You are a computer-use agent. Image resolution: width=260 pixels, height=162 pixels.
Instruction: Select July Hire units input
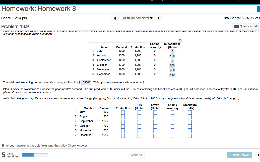[x=139, y=112]
